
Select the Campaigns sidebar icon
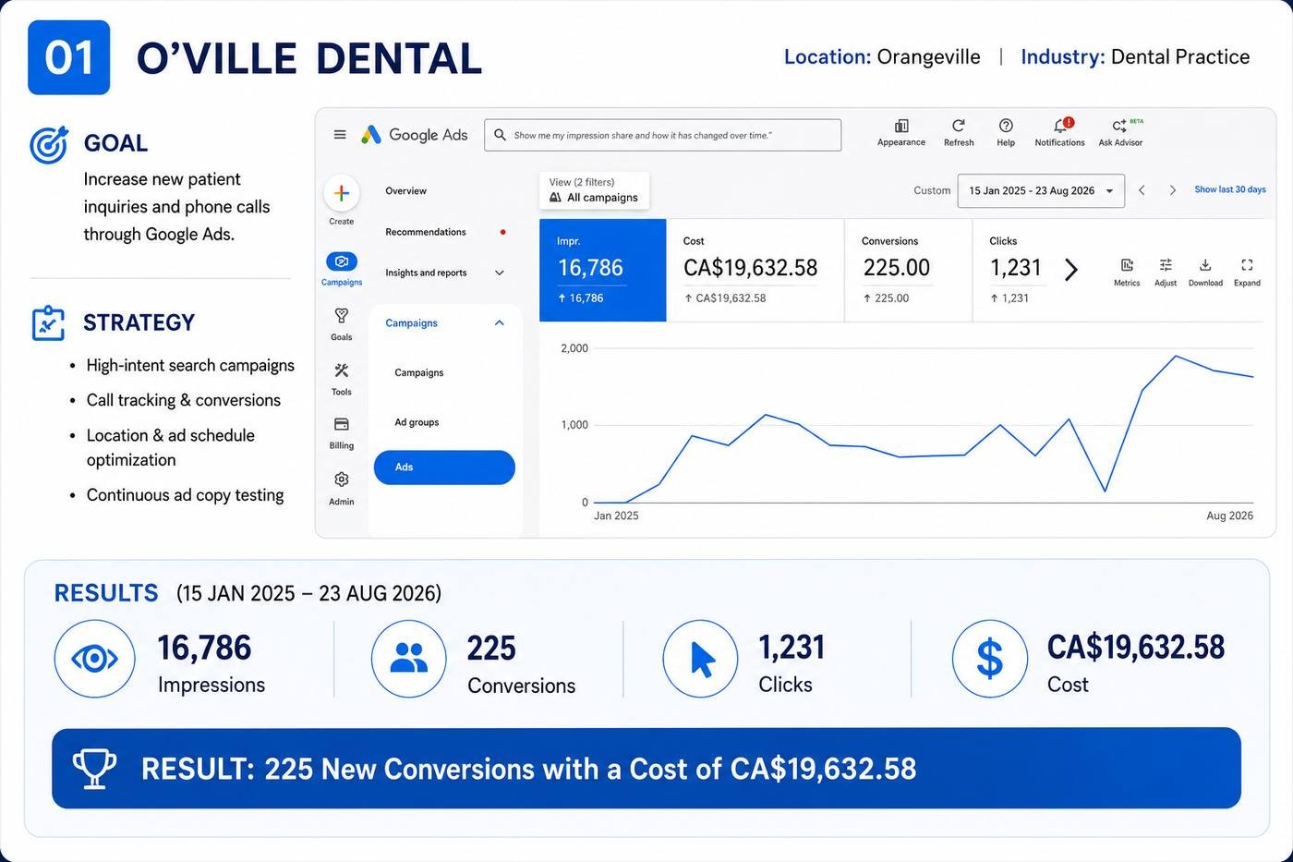(x=342, y=262)
